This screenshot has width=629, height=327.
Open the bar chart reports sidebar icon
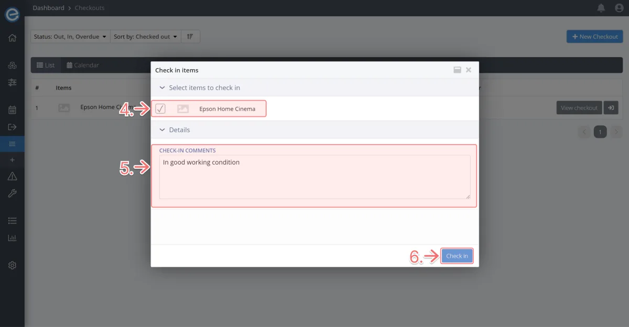tap(12, 238)
